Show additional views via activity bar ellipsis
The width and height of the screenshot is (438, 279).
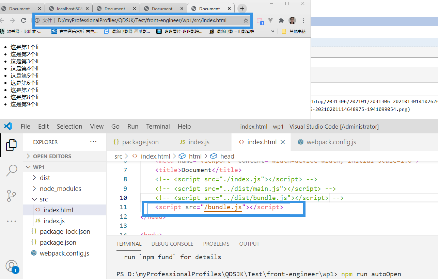11,221
